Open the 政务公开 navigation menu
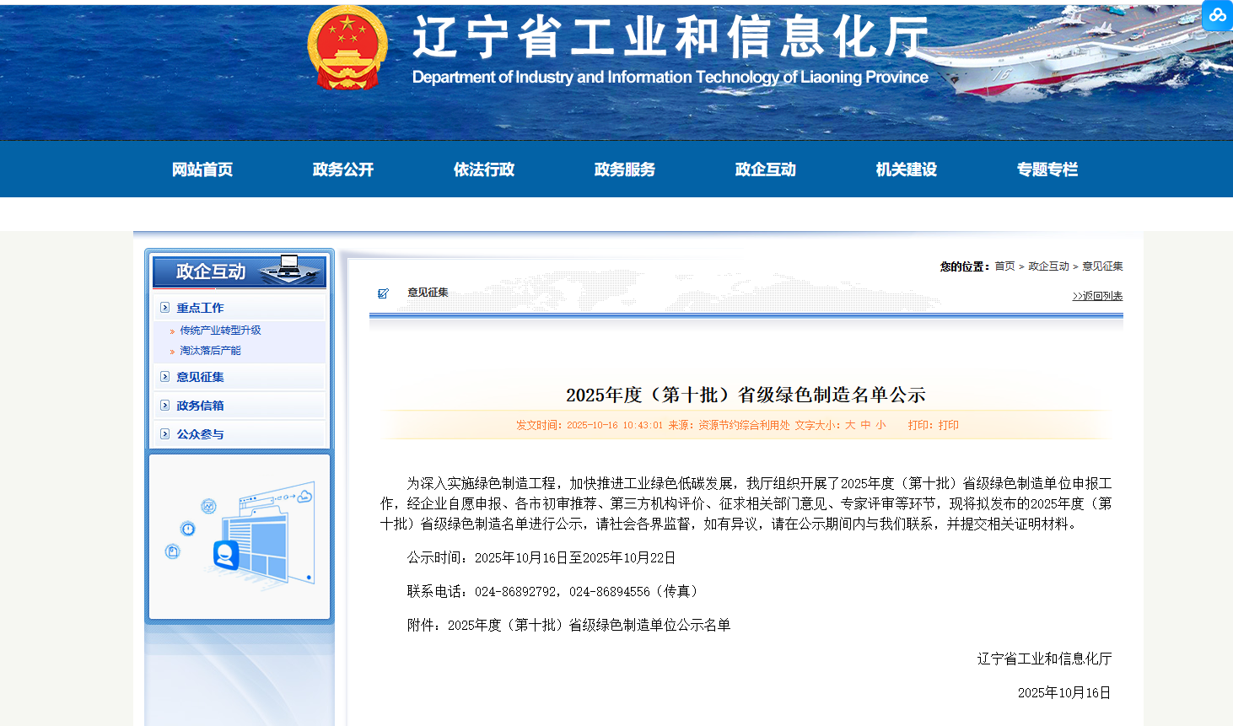 click(342, 169)
